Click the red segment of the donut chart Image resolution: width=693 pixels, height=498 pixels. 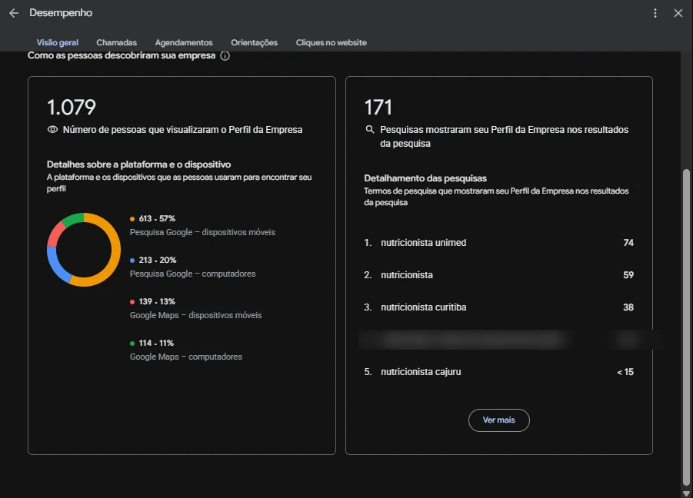(x=55, y=232)
